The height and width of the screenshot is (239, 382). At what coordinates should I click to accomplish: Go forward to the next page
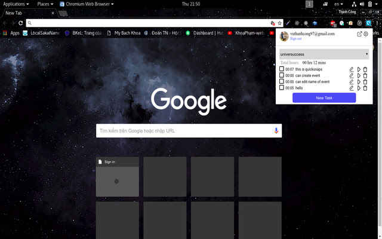point(13,23)
